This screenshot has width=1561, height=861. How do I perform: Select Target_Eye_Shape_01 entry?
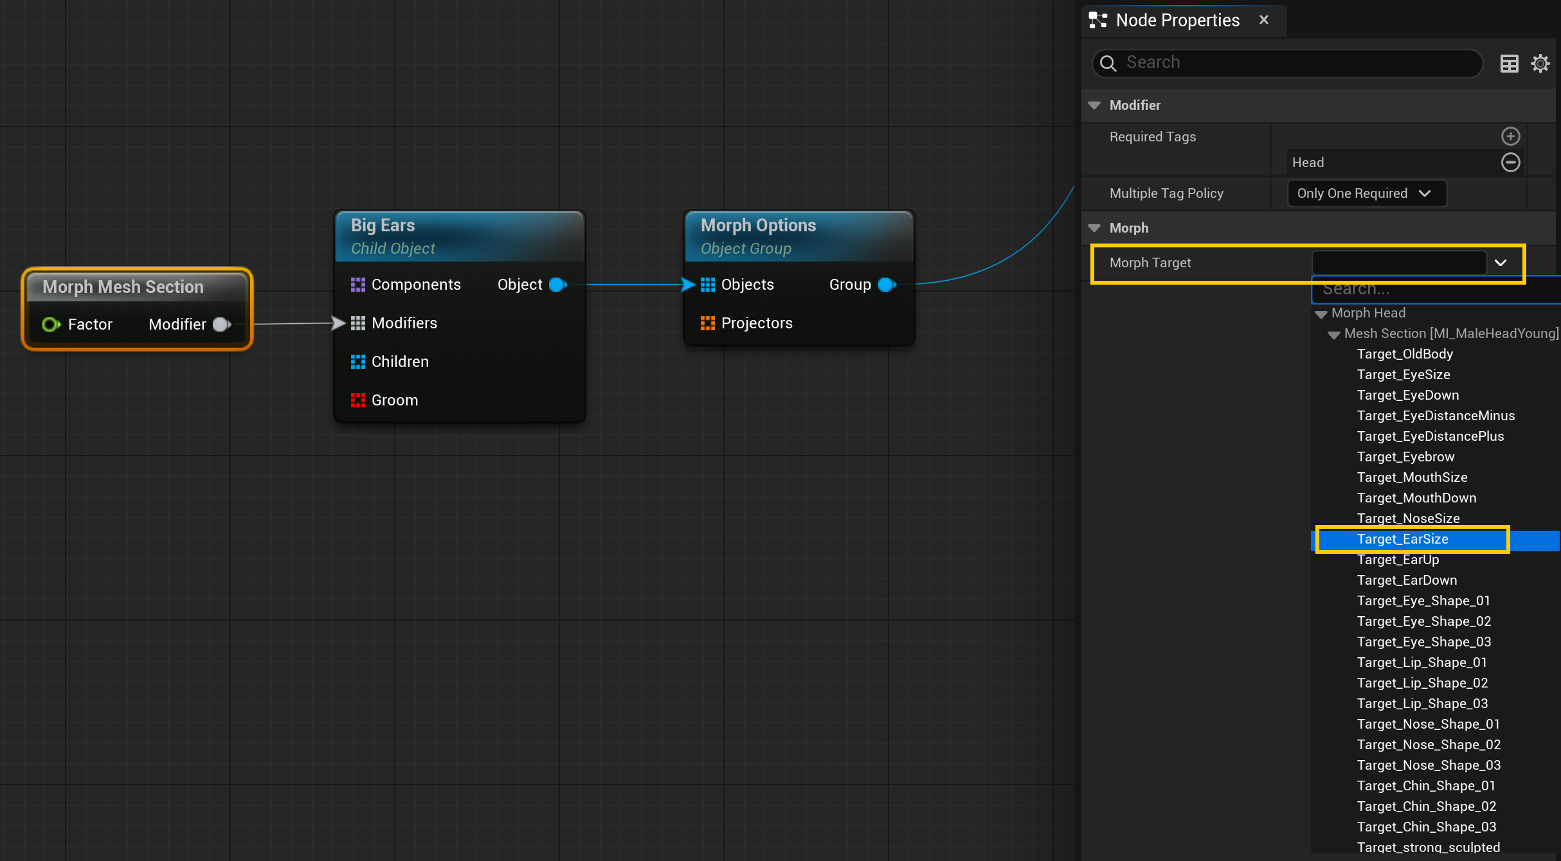coord(1423,601)
